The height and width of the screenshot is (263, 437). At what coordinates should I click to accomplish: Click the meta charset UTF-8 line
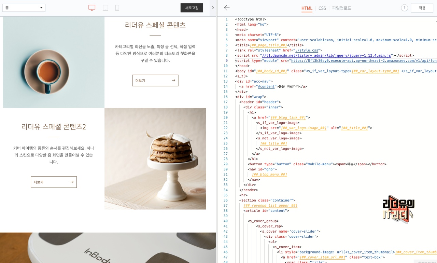click(258, 35)
